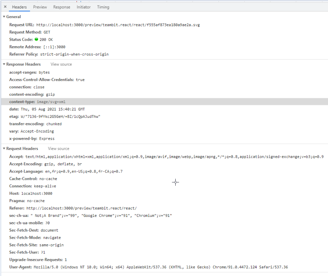The image size is (328, 276).
Task: Close the request details panel
Action: 4,7
